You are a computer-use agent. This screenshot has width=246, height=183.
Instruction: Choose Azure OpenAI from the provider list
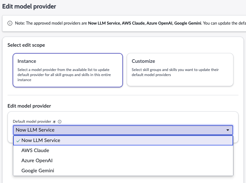pos(123,161)
